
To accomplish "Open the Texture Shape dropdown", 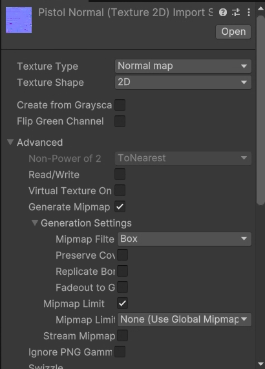I will coord(183,83).
